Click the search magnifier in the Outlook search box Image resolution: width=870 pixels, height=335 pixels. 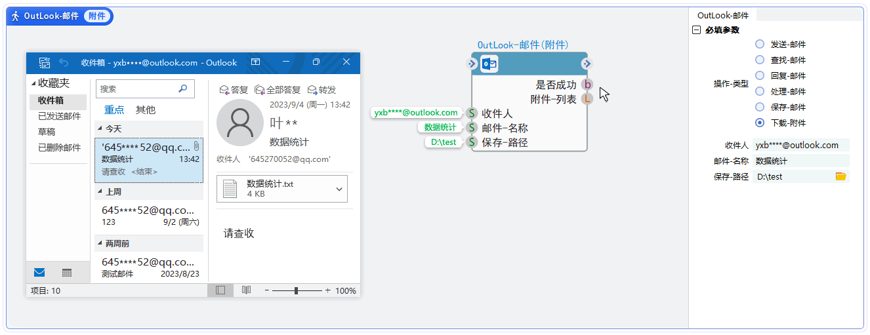point(183,89)
